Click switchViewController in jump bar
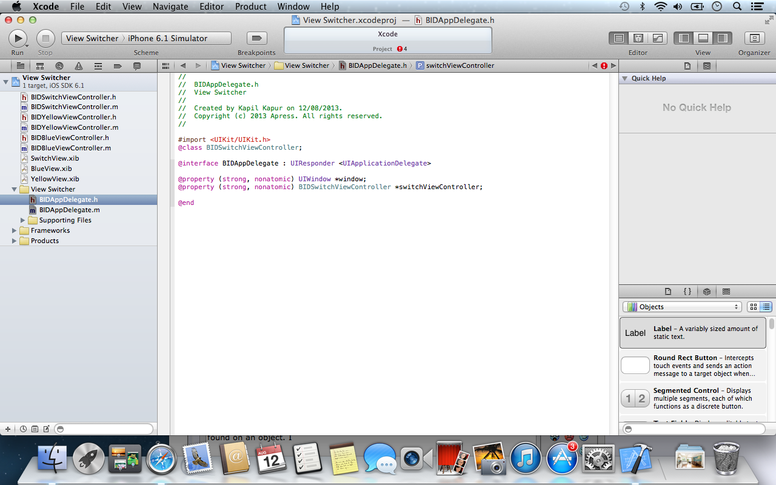The height and width of the screenshot is (485, 776). pyautogui.click(x=455, y=65)
